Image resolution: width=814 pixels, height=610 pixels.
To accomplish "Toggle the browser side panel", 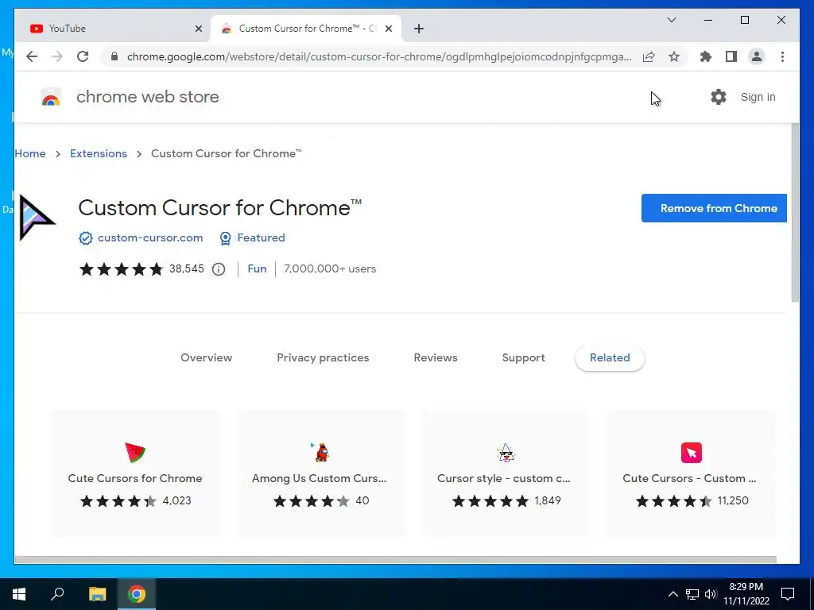I will click(731, 56).
